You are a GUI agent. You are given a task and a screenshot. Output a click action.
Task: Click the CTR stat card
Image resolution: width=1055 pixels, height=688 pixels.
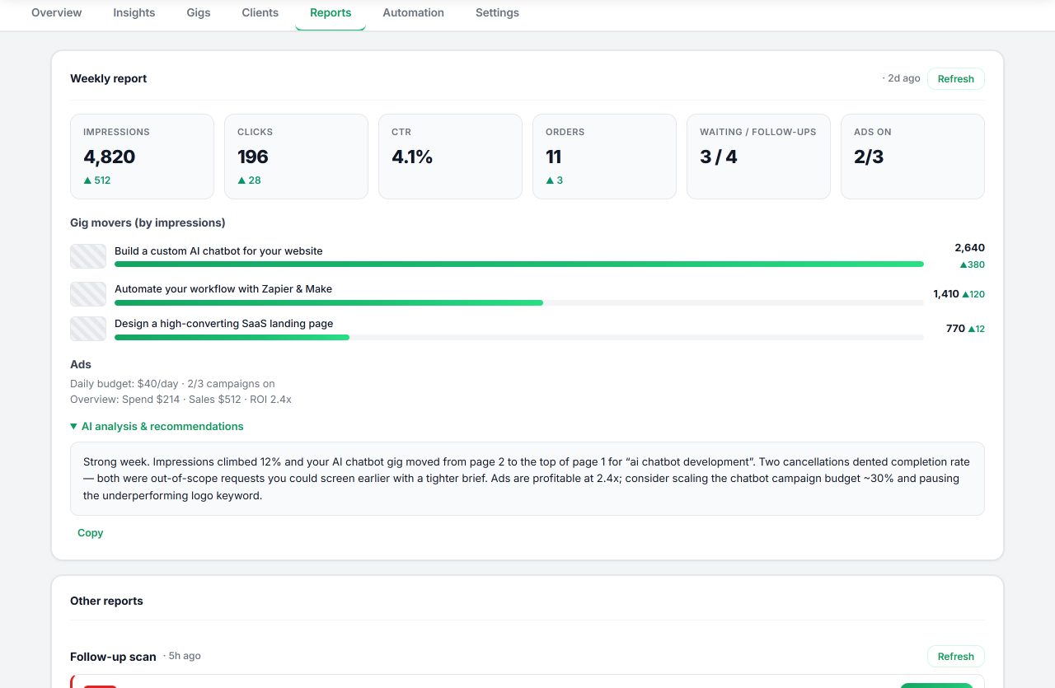pos(450,157)
